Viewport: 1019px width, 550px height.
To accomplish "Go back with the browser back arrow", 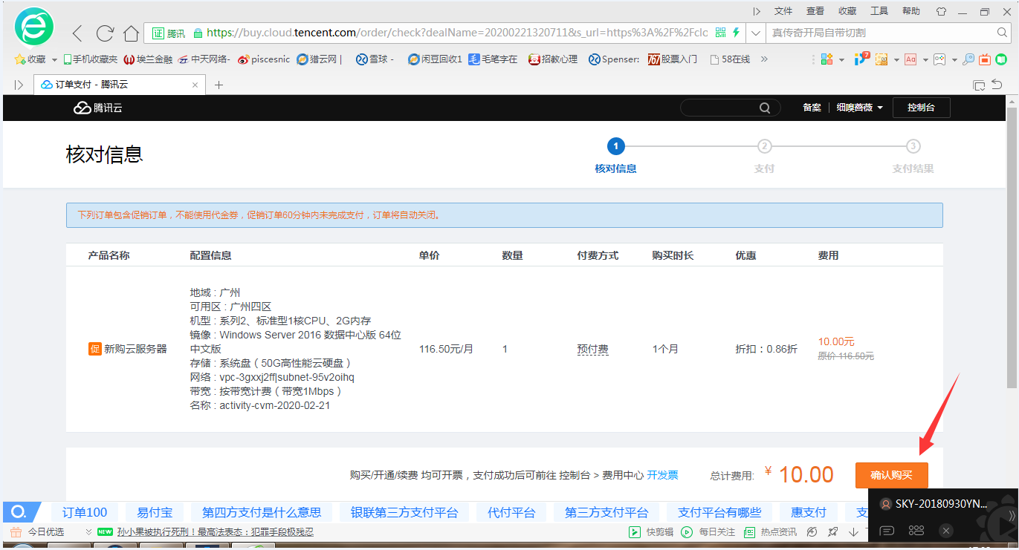I will 78,33.
